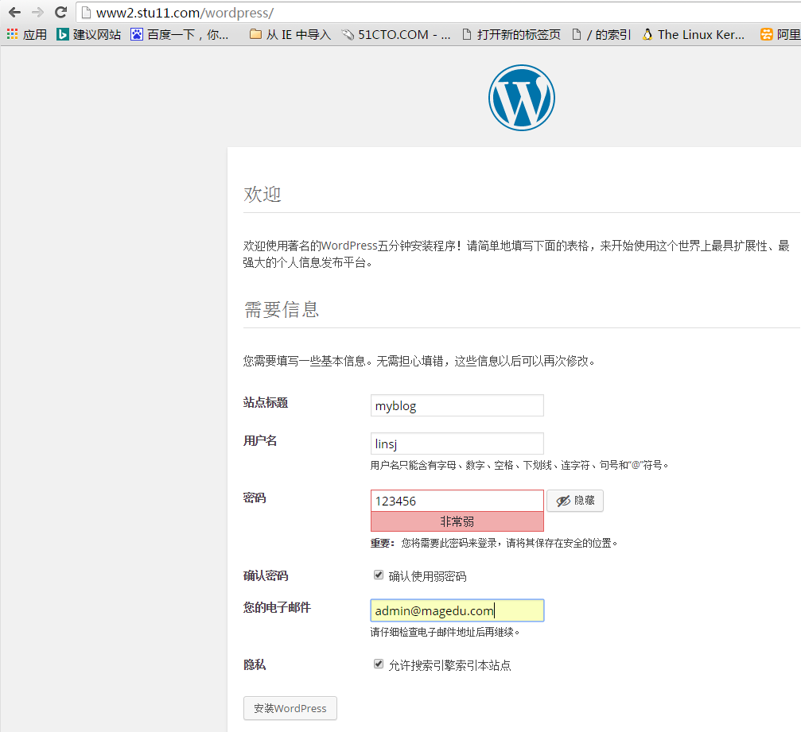The image size is (801, 732).
Task: Hide password with 隐藏 button
Action: [574, 501]
